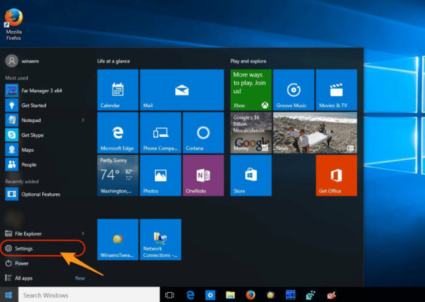425x302 pixels.
Task: Open Settings gear on taskbar
Action: 210,295
